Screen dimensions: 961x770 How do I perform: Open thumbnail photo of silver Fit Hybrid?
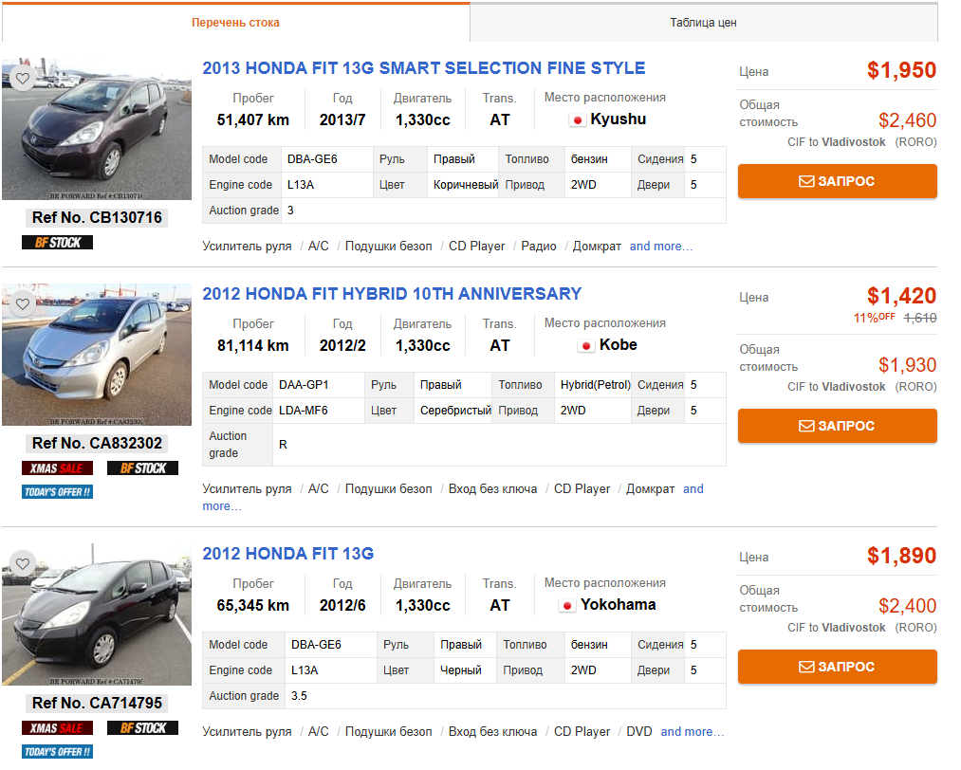97,355
